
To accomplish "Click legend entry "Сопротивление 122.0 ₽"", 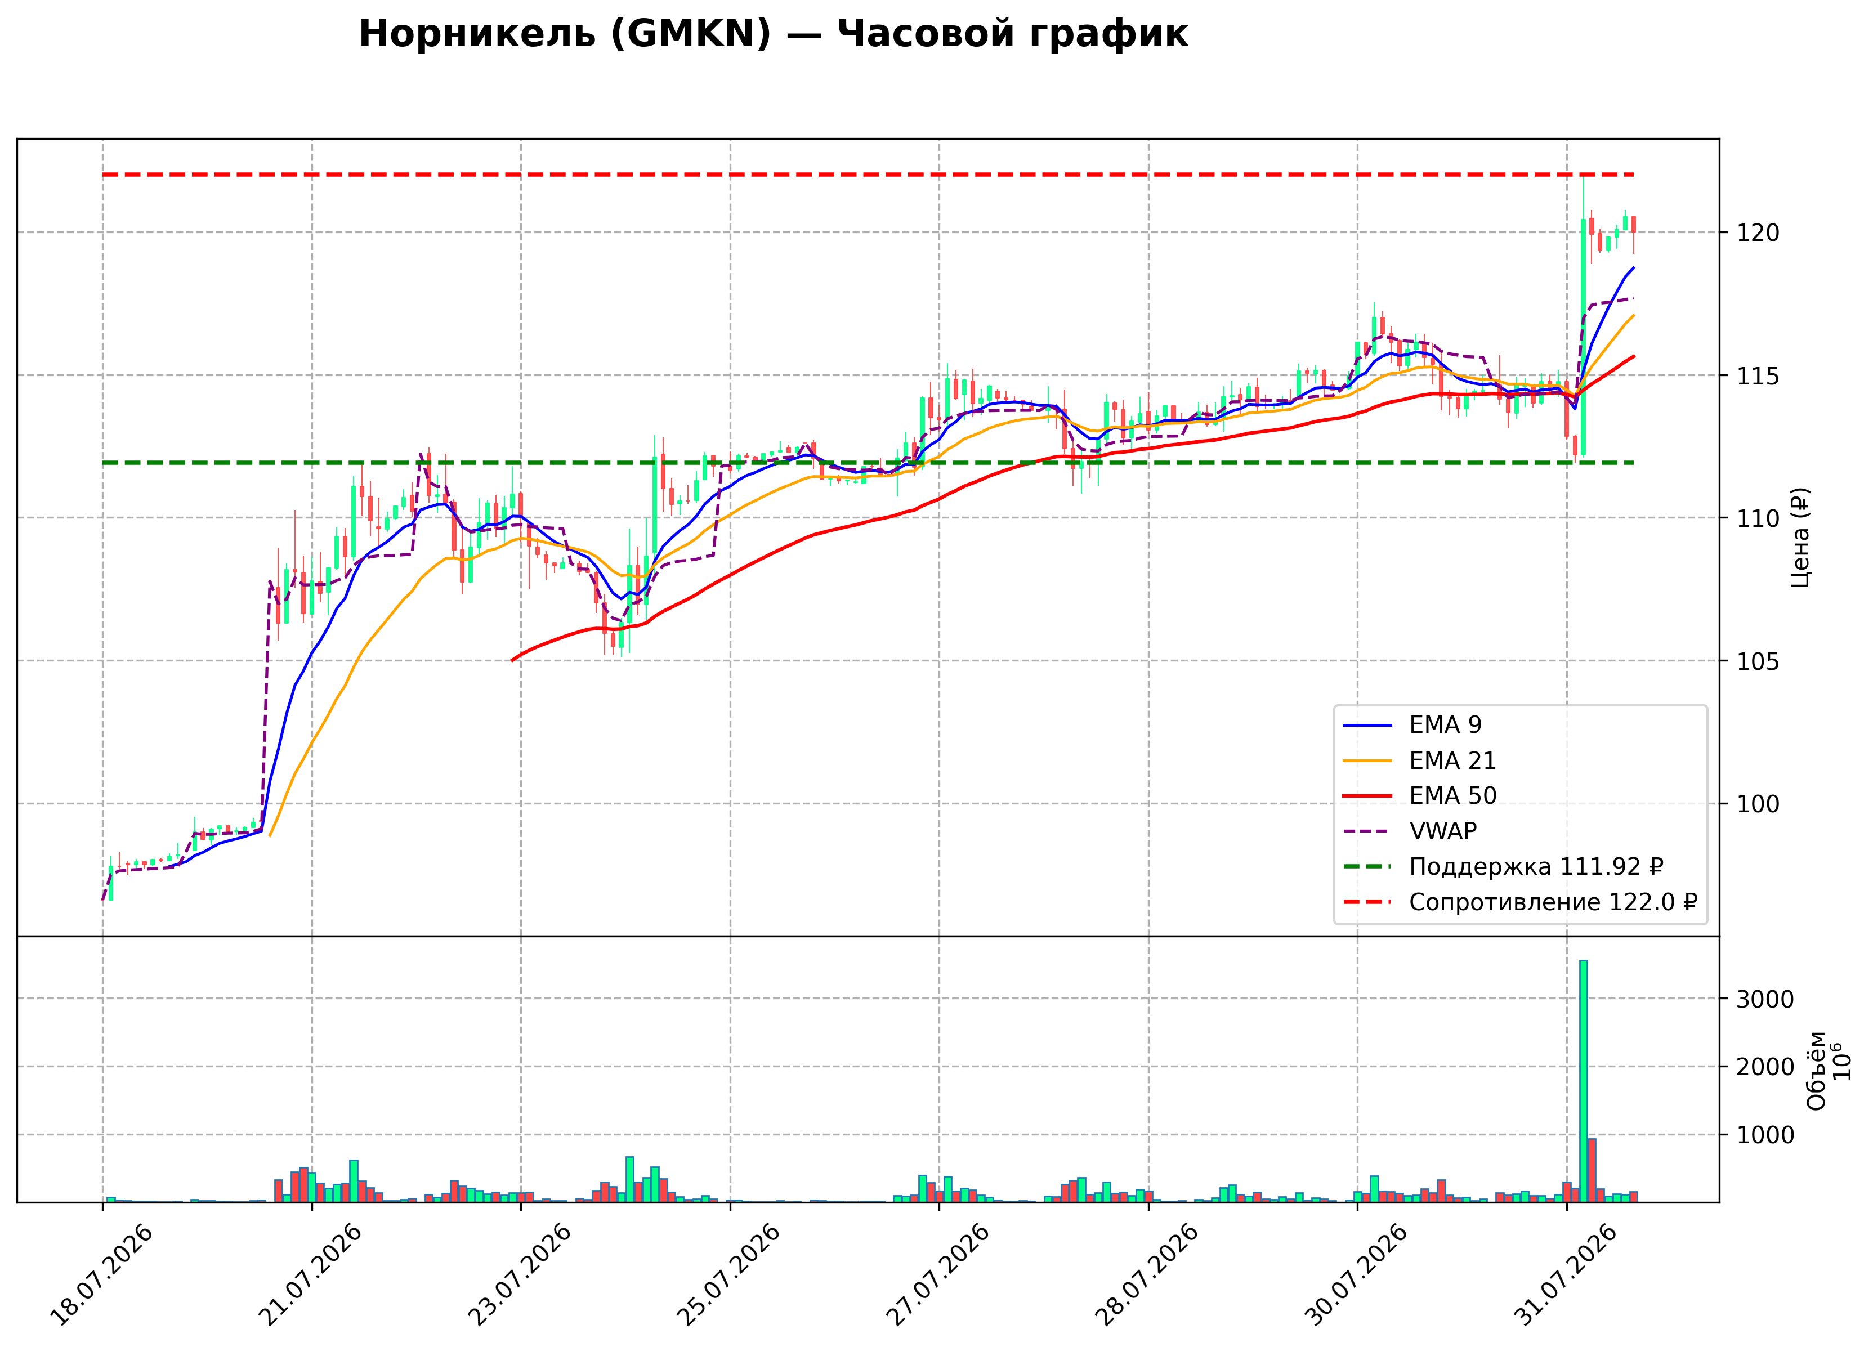I will [x=1521, y=903].
